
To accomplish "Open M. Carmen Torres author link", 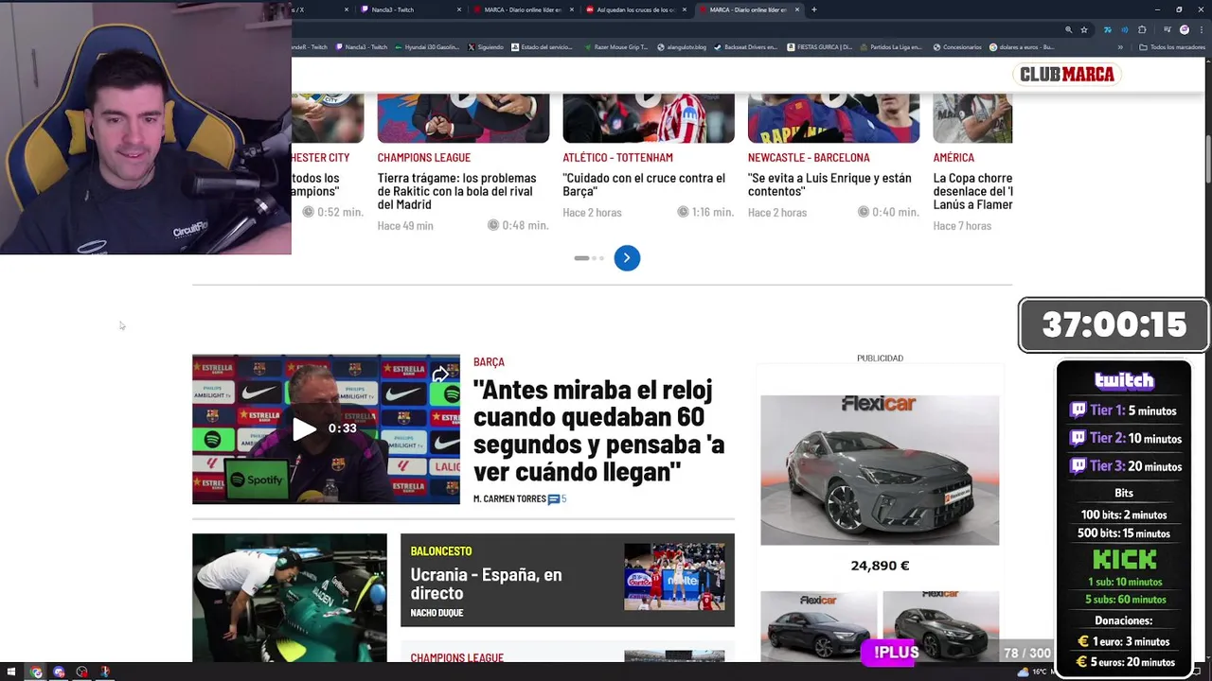I will (509, 498).
